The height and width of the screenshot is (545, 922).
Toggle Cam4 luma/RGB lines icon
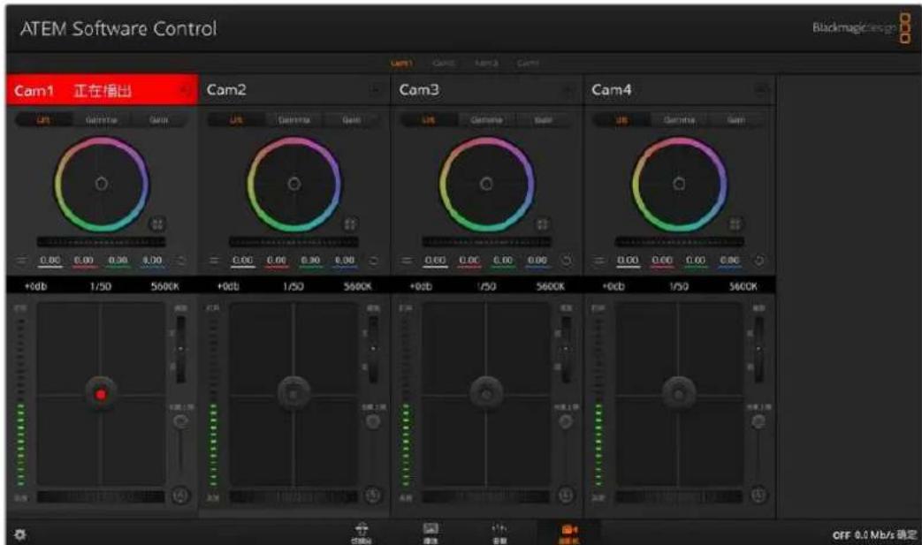click(599, 261)
